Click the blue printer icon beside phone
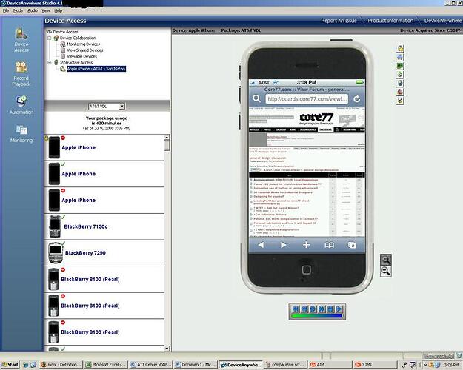 400,57
